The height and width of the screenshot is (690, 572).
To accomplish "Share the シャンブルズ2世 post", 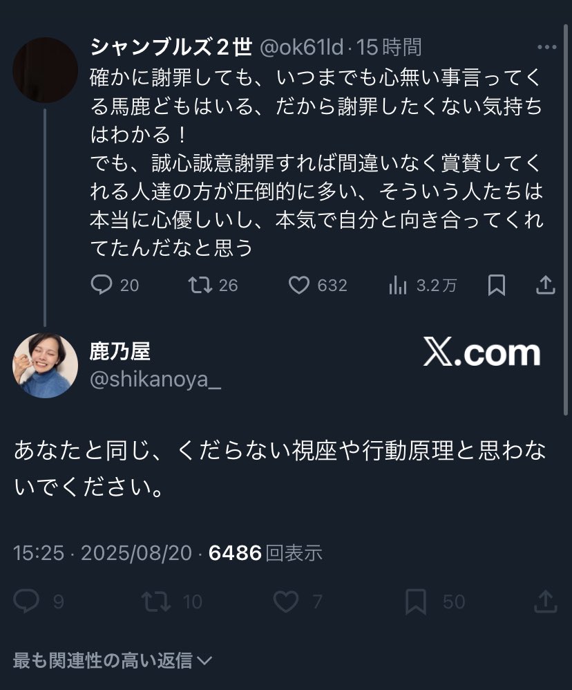I will (x=546, y=286).
